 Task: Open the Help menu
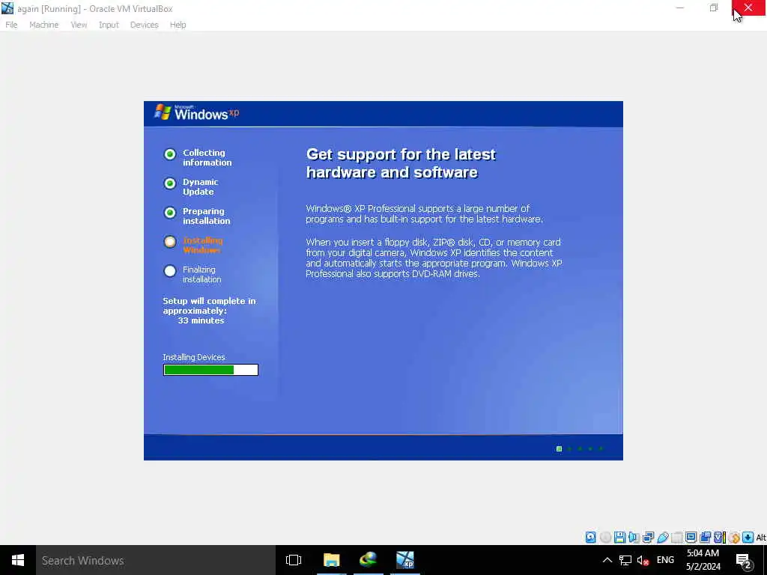tap(178, 25)
